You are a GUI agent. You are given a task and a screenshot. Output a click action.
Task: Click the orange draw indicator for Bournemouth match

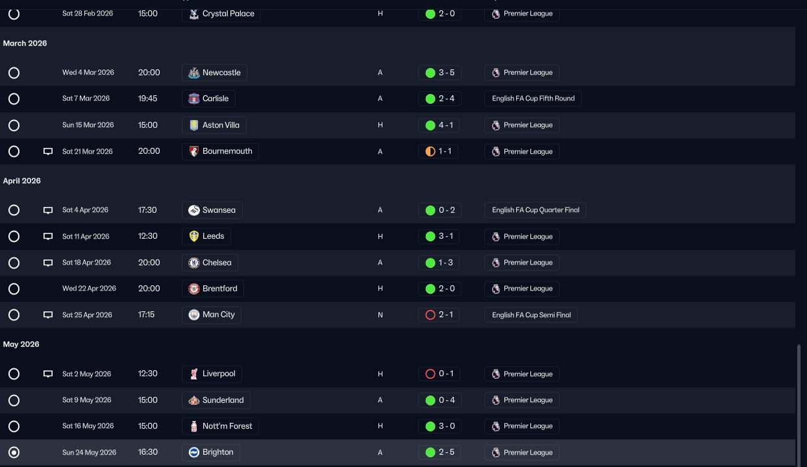coord(430,152)
